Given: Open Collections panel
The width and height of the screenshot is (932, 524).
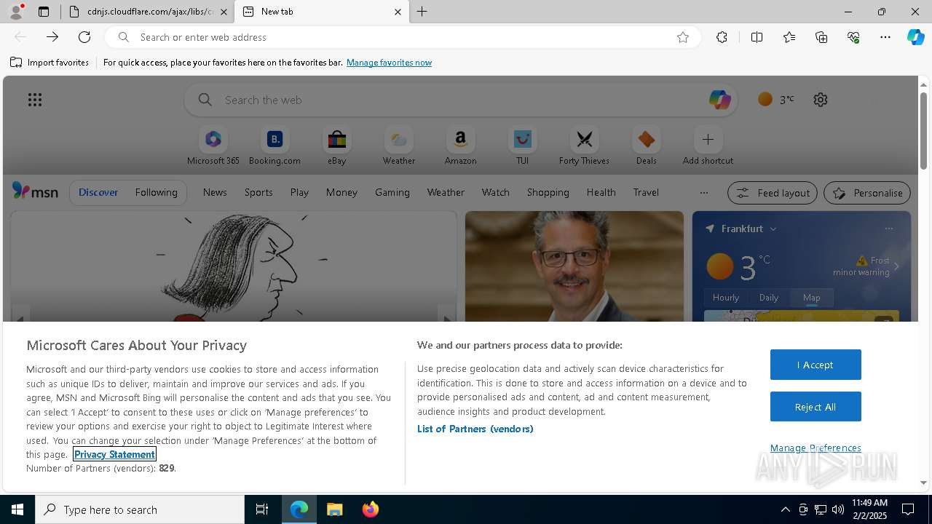Looking at the screenshot, I should 821,37.
